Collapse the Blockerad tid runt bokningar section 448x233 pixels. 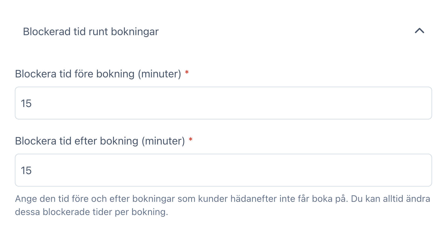pyautogui.click(x=419, y=31)
